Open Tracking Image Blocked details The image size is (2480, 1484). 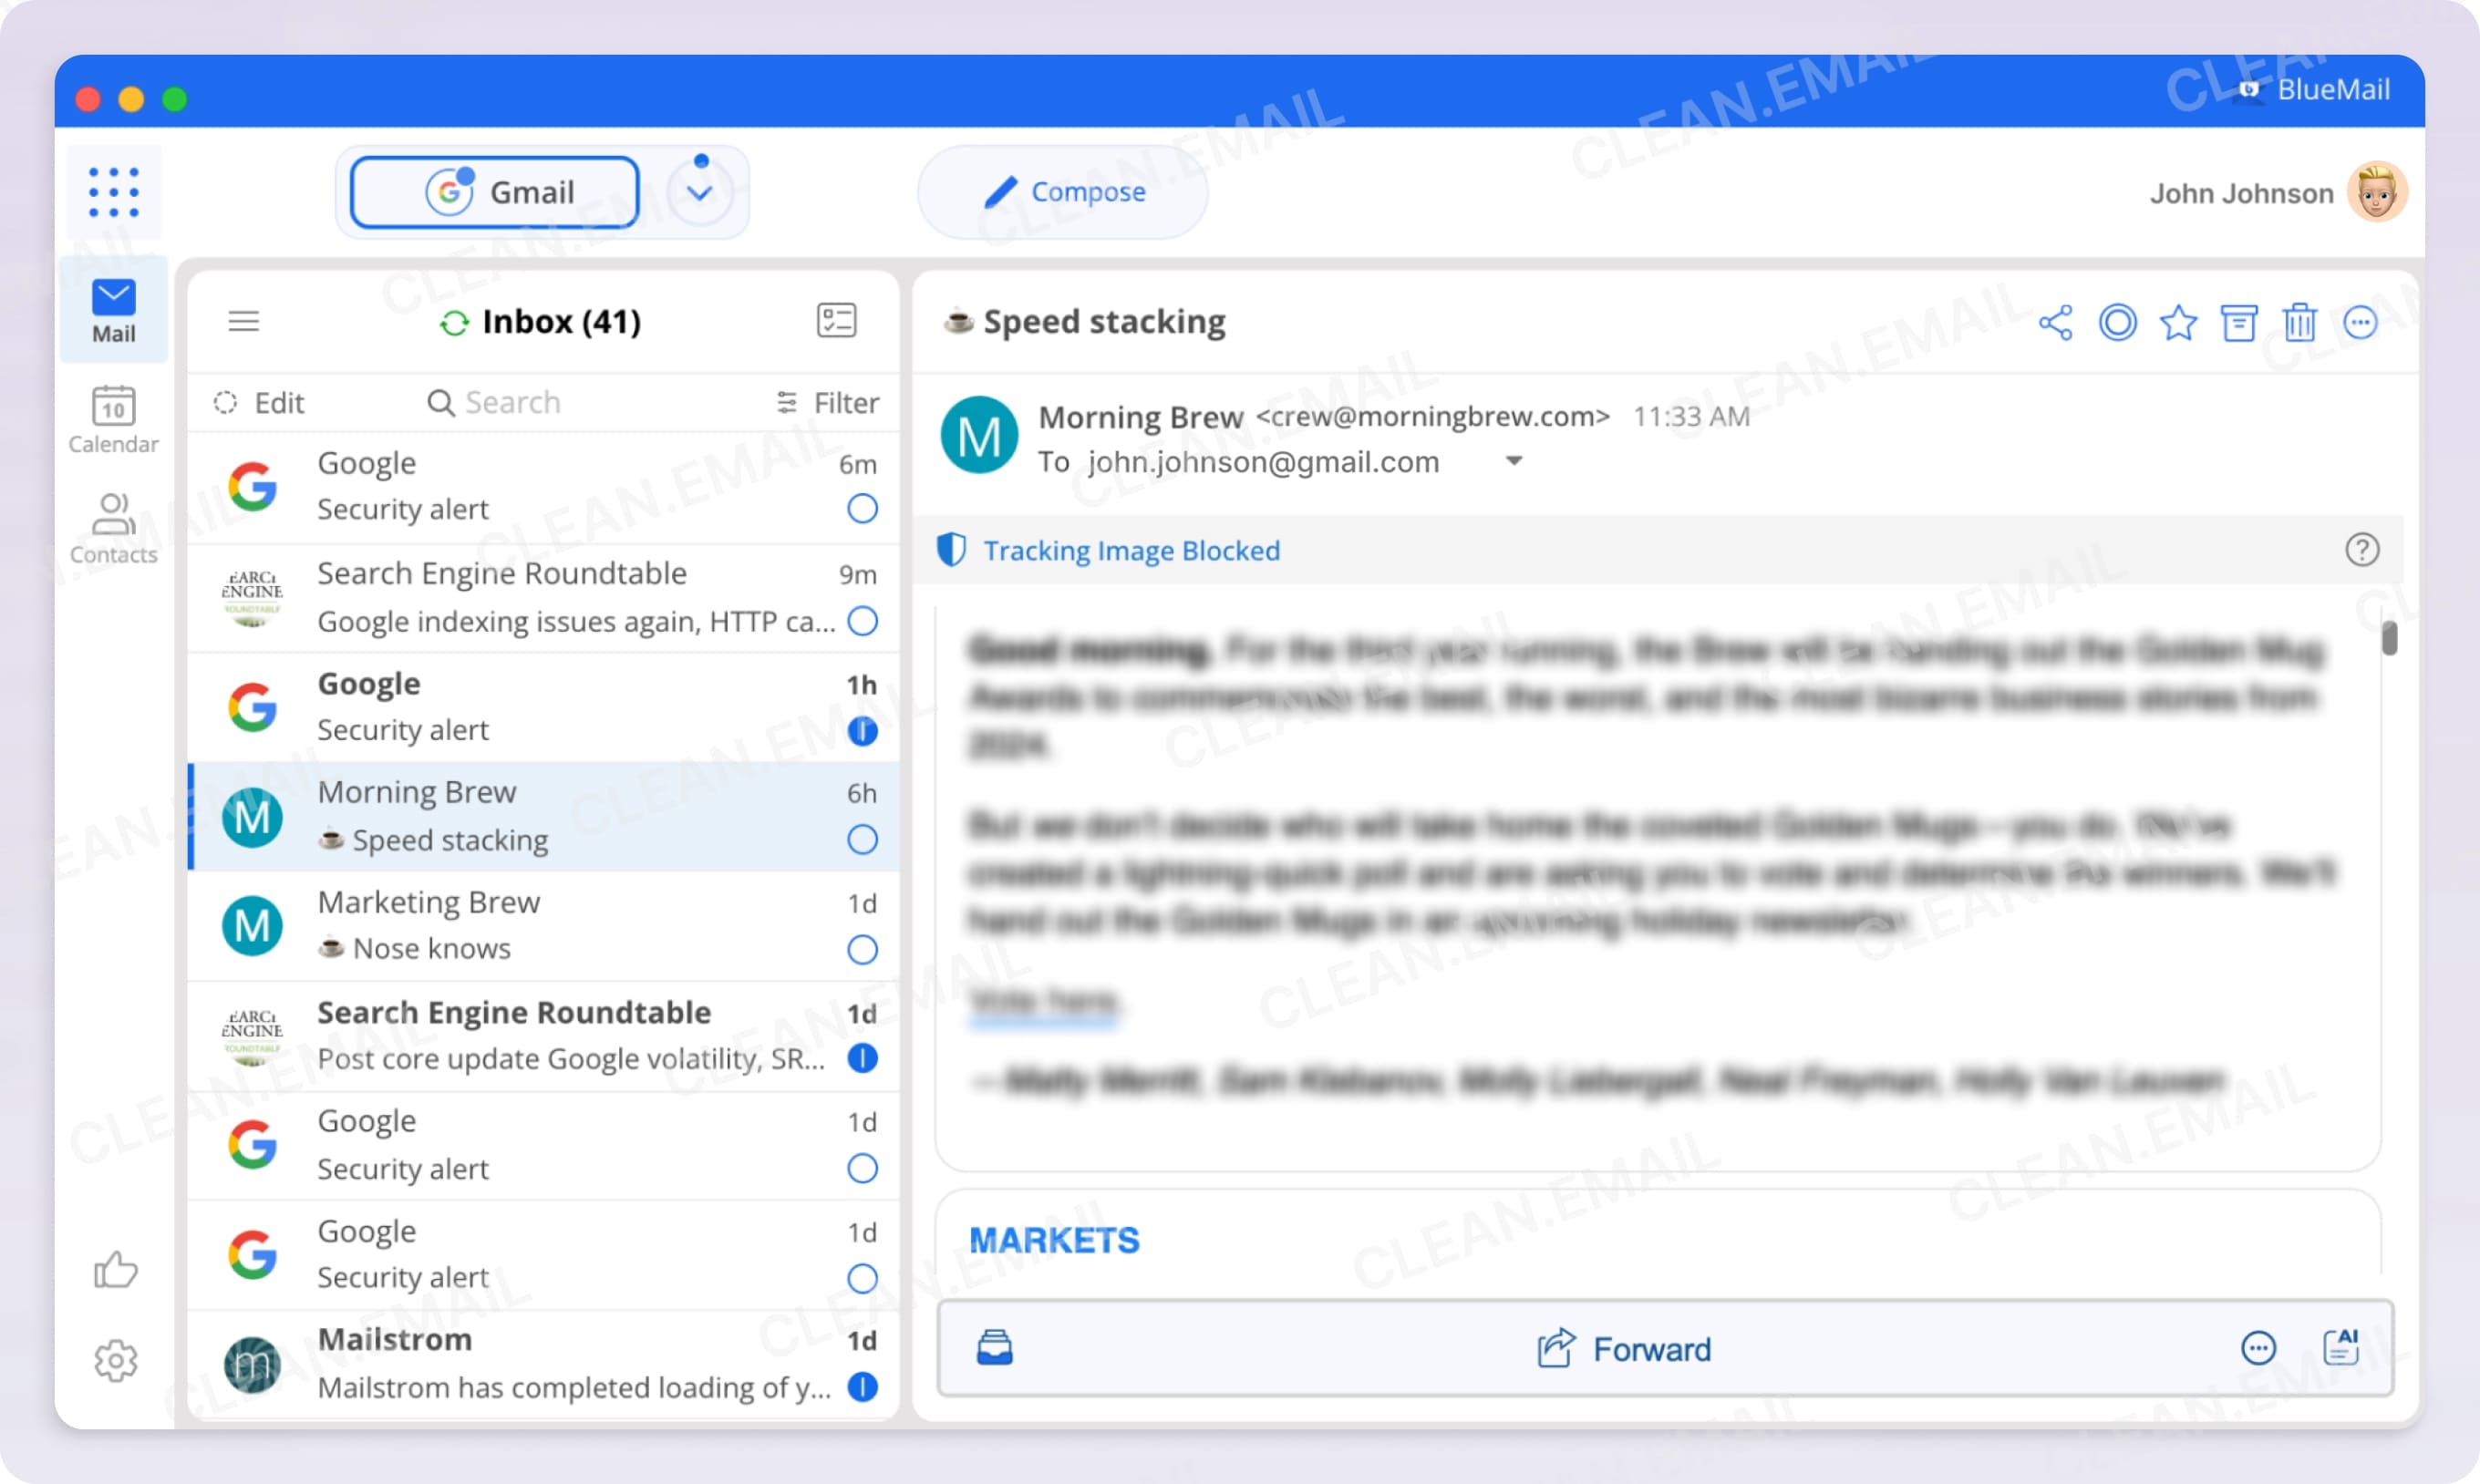(1131, 550)
